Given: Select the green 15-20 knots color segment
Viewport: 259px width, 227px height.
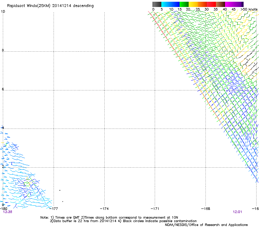Looking at the screenshot, I should (x=184, y=4).
